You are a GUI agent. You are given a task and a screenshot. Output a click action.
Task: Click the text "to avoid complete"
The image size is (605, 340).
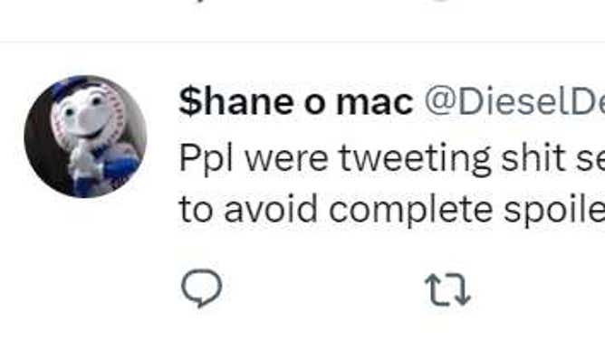point(336,209)
